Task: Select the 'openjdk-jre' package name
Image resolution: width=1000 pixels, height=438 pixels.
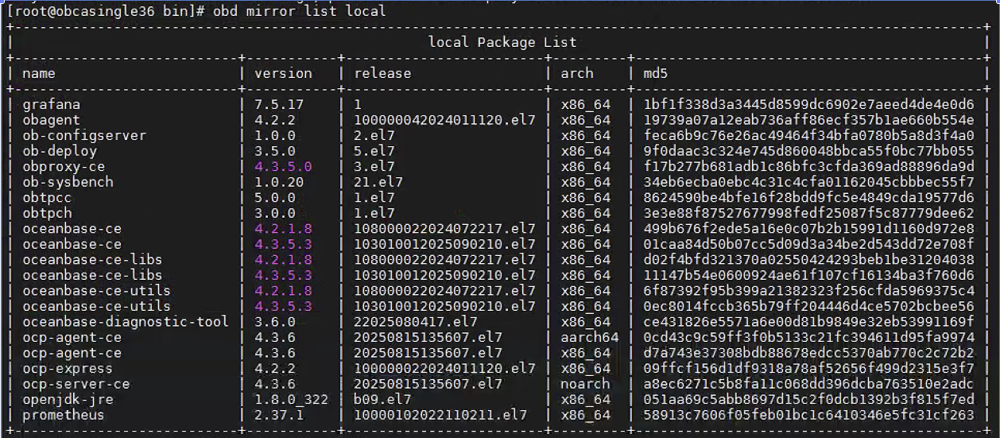Action: click(x=68, y=399)
